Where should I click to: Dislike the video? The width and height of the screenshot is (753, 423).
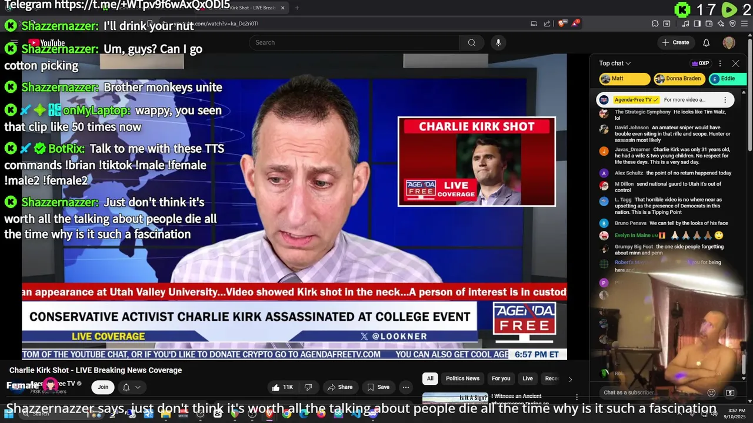pyautogui.click(x=308, y=387)
